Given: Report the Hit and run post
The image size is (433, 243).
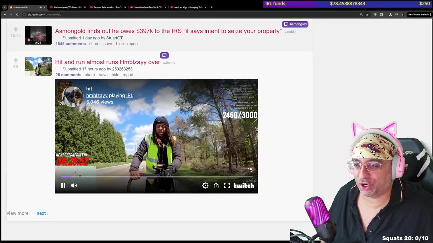Looking at the screenshot, I should click(128, 75).
